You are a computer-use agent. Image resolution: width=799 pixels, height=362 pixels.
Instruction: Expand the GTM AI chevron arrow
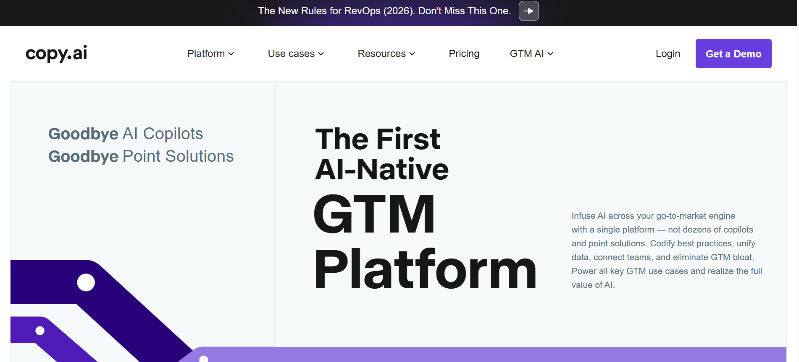tap(550, 54)
